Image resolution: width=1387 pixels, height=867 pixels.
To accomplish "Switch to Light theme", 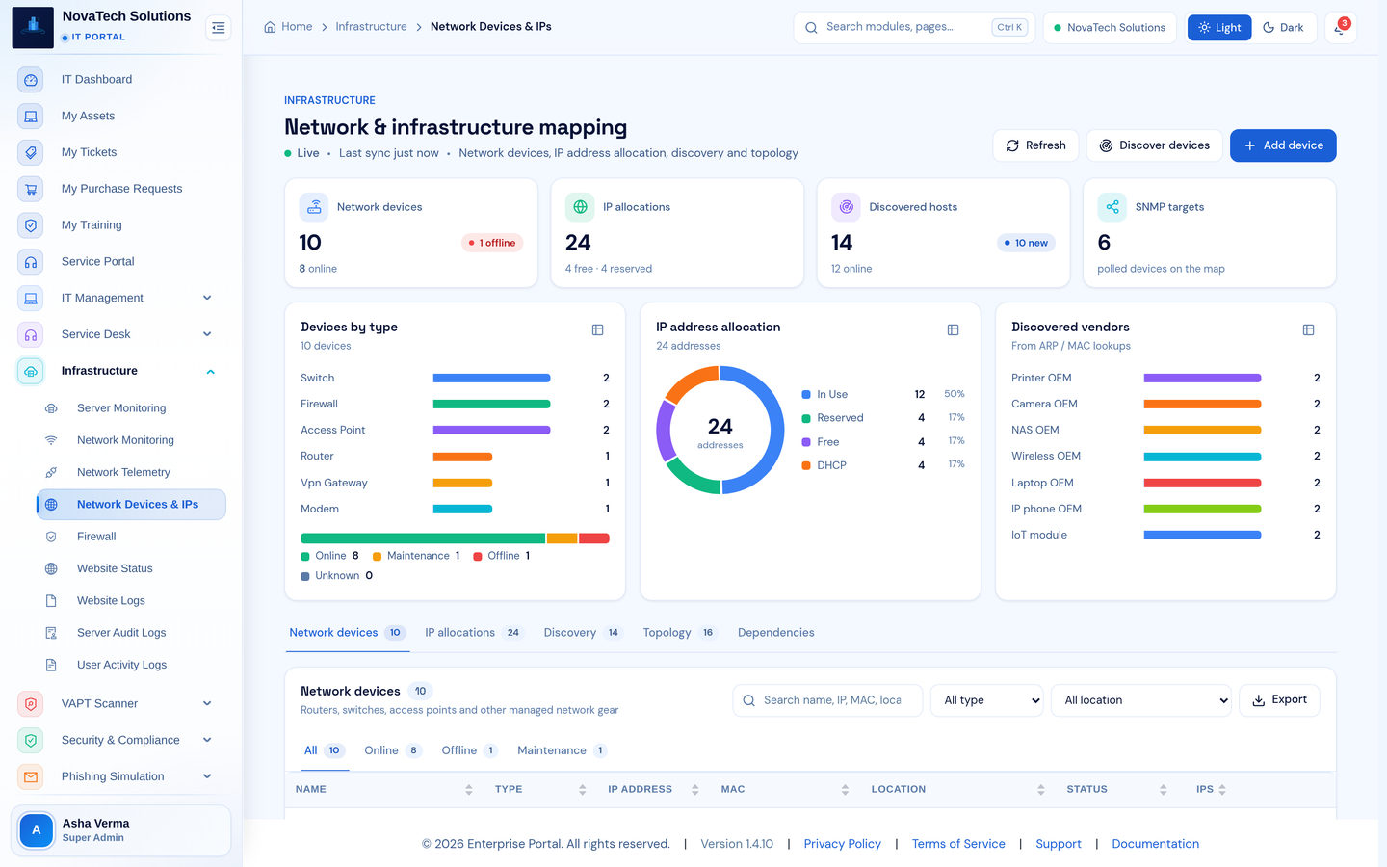I will (1219, 28).
